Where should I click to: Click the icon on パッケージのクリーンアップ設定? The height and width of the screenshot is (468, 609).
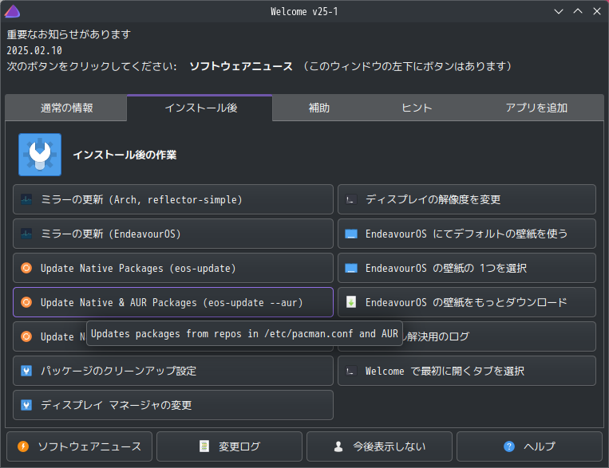tap(26, 371)
